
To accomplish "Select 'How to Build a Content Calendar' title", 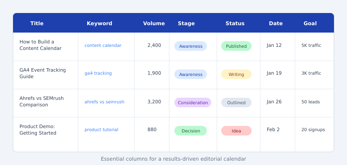I will tap(40, 45).
